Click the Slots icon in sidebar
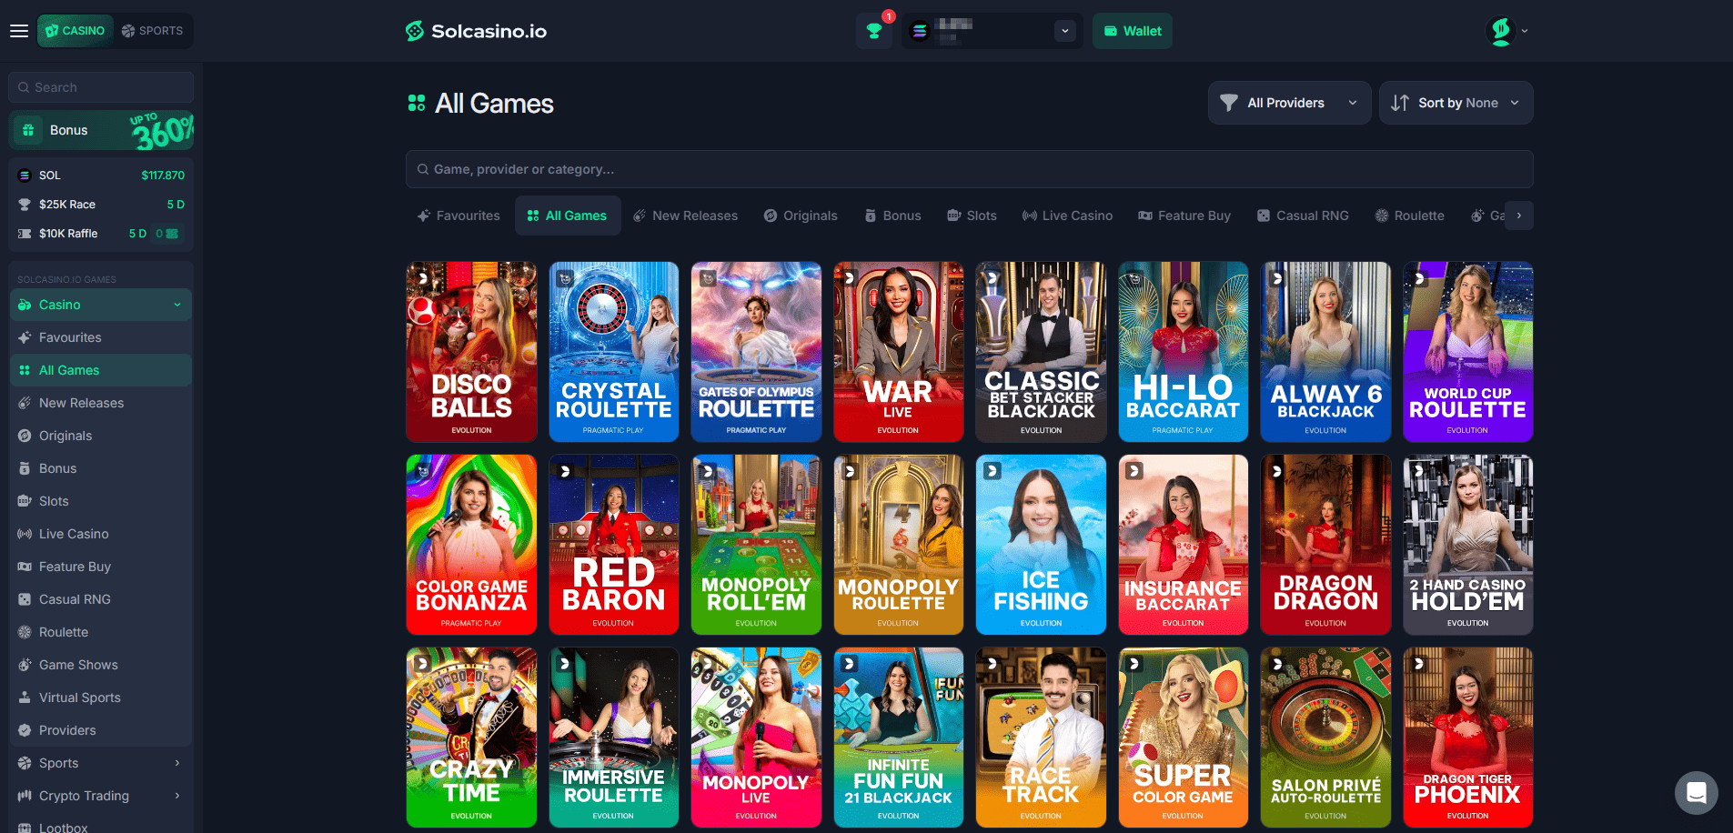This screenshot has width=1733, height=833. coord(25,501)
